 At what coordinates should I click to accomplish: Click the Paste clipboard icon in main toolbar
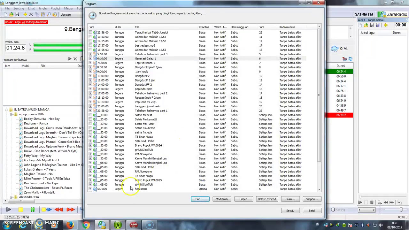click(x=42, y=14)
